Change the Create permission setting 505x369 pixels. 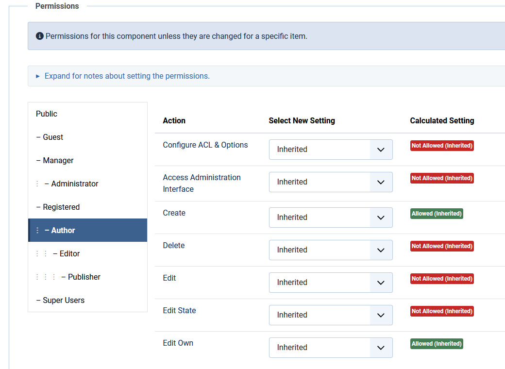tap(330, 218)
